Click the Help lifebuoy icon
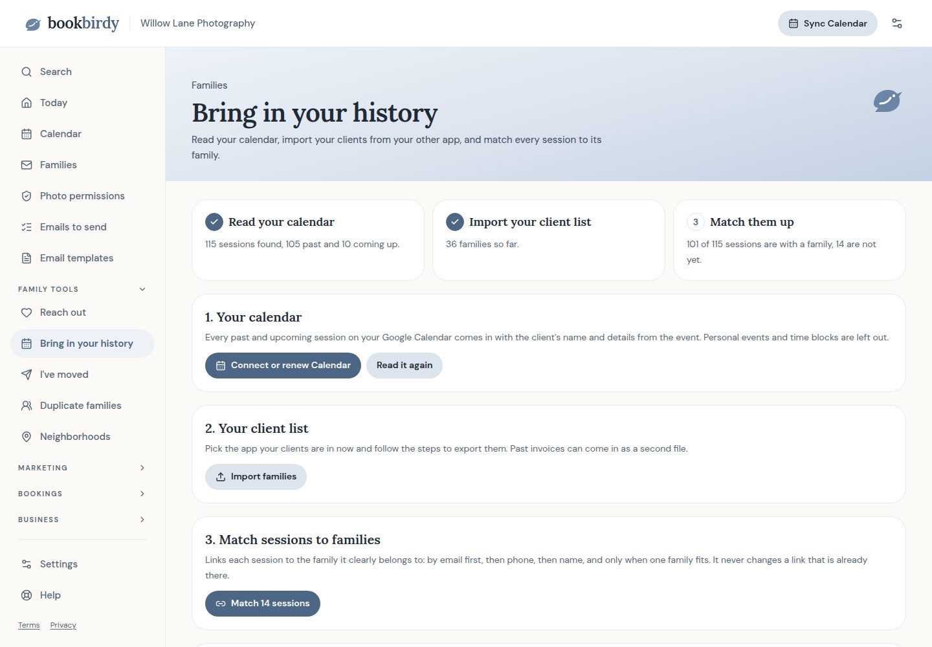The width and height of the screenshot is (932, 647). (27, 595)
